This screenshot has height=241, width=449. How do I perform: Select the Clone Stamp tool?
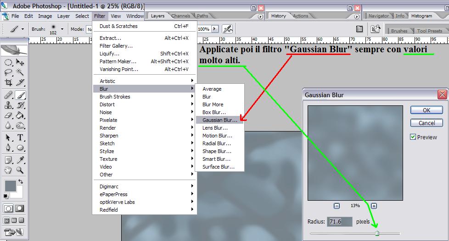(8, 105)
